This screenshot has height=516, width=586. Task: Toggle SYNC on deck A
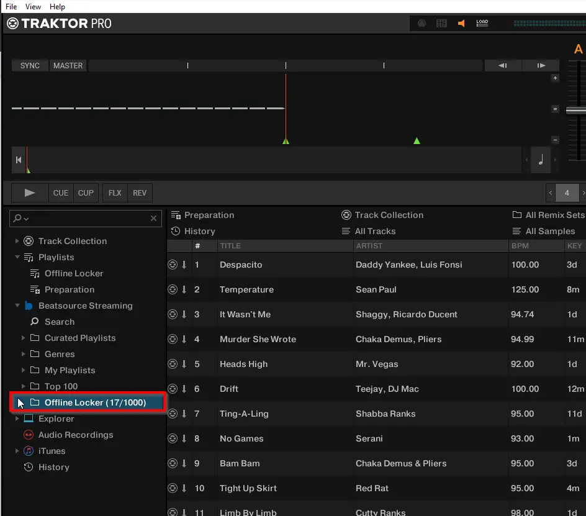tap(30, 65)
